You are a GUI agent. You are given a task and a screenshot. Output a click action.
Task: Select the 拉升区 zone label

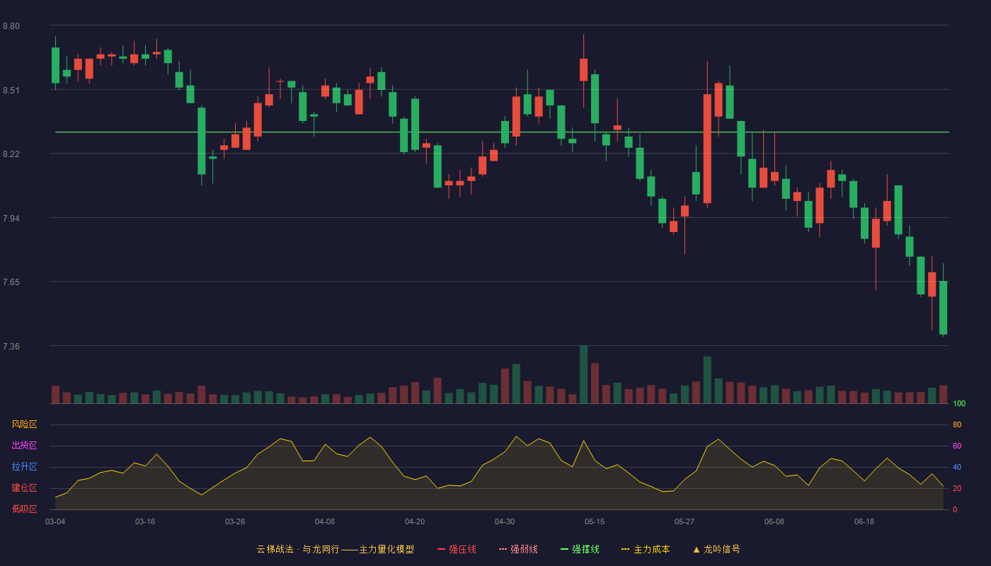pos(24,467)
